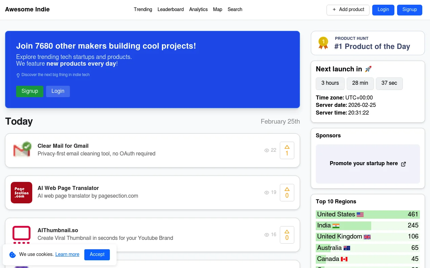430x268 pixels.
Task: Click the external link icon beside Promote your startup
Action: tap(403, 164)
